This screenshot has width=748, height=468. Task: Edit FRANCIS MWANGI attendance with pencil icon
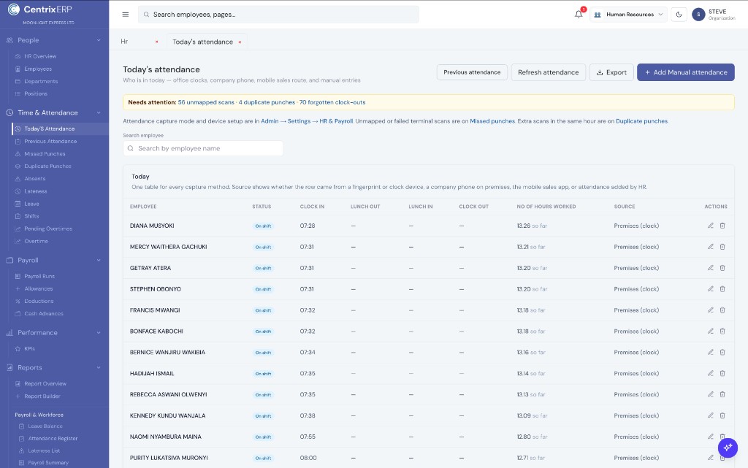point(710,310)
